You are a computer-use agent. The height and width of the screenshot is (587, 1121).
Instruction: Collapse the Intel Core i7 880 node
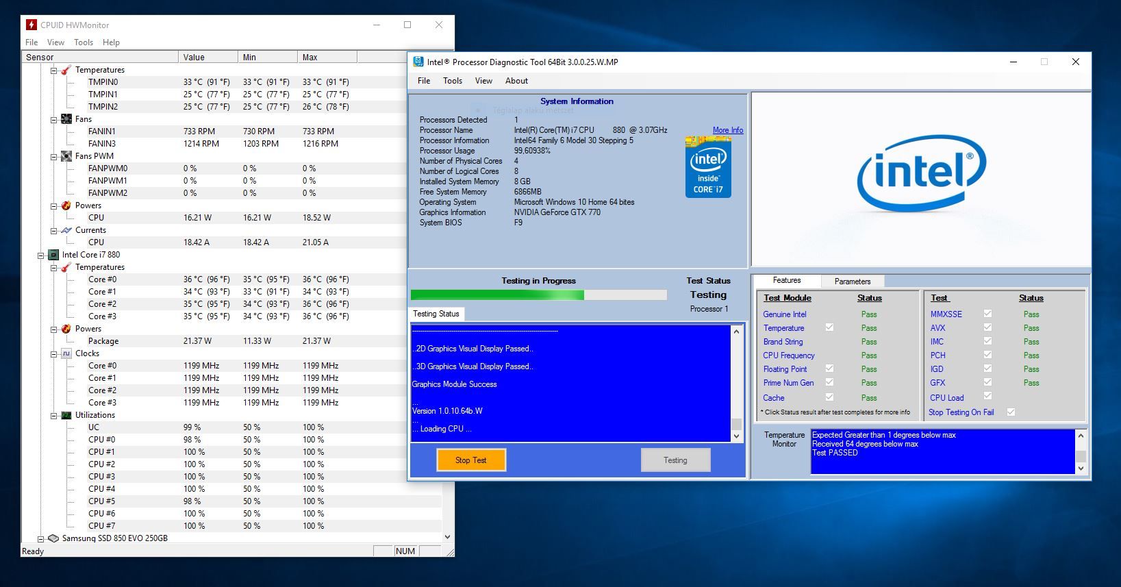(41, 255)
